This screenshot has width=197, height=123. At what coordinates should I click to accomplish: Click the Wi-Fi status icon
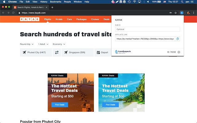click(135, 2)
